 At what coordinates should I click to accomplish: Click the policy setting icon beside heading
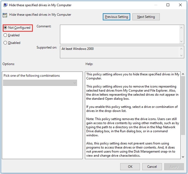coord(5,15)
